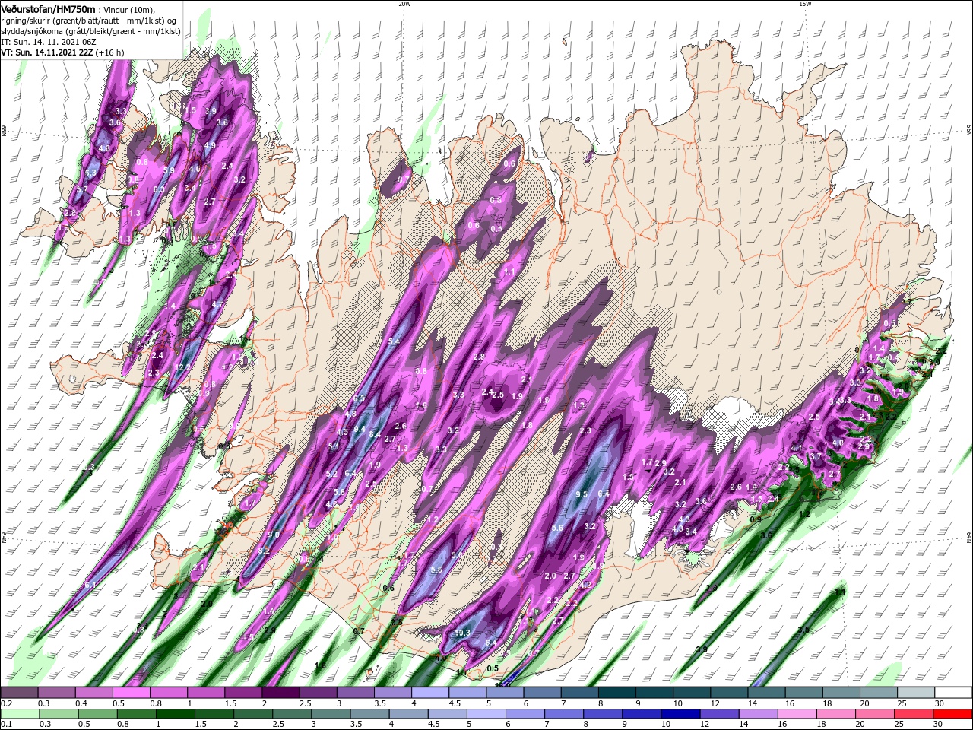This screenshot has width=973, height=730.
Task: Click the 9.0 precipitation value on the map
Action: coord(274,535)
